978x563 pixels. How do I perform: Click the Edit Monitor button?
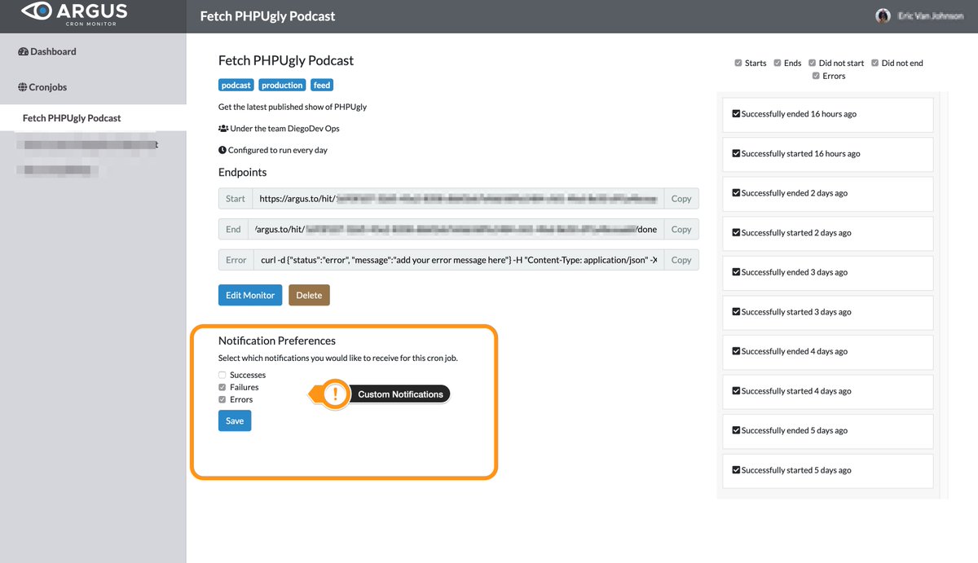[250, 295]
